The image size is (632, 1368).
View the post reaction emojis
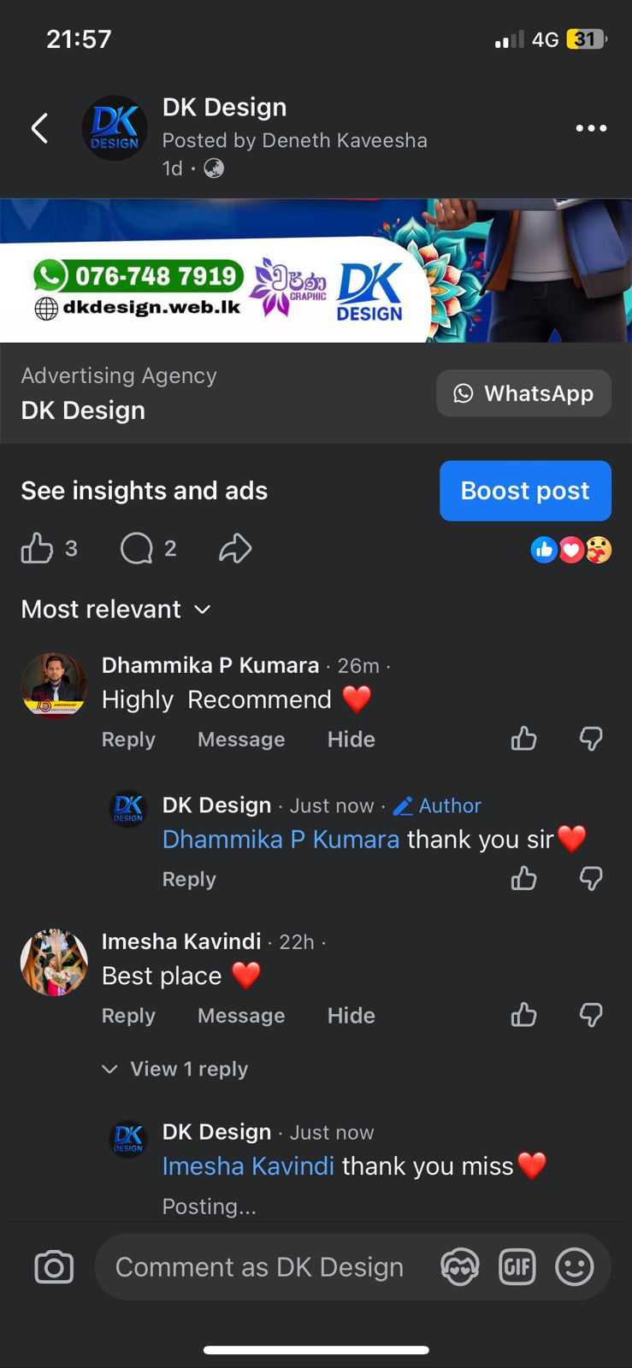571,550
